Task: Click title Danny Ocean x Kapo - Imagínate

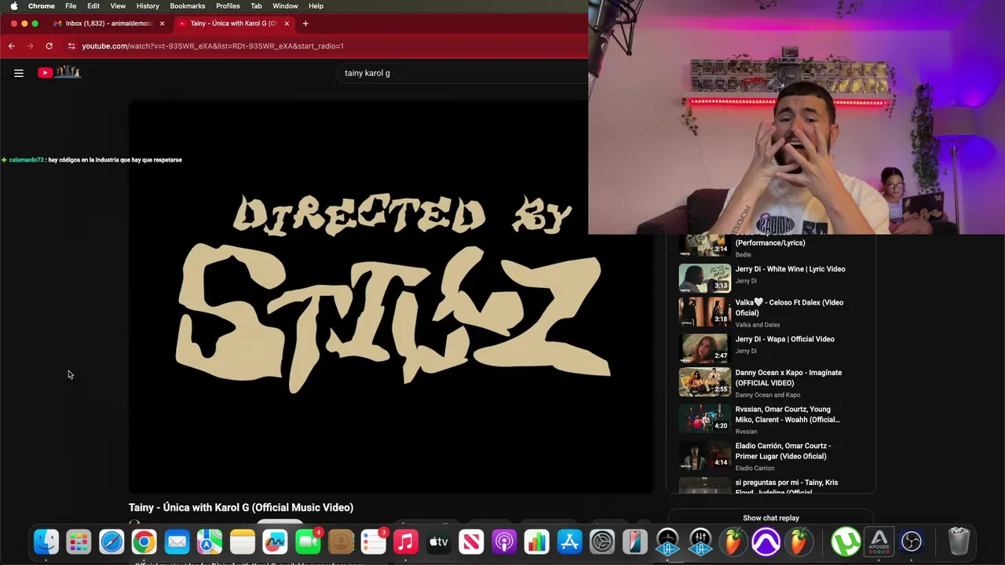Action: [788, 377]
